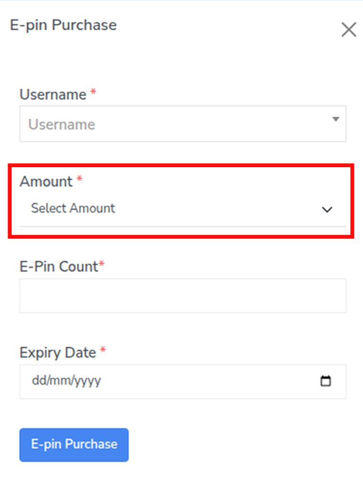This screenshot has height=489, width=363.
Task: Close the E-pin Purchase dialog
Action: (x=349, y=30)
